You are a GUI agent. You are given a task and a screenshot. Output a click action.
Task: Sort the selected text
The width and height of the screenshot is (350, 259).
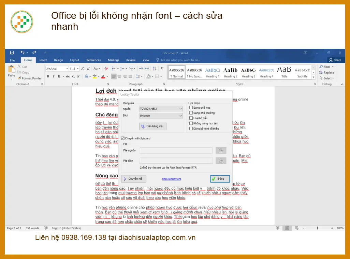click(x=155, y=69)
